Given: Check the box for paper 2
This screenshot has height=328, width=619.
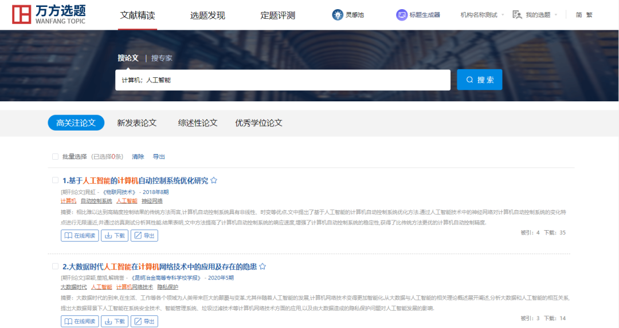Looking at the screenshot, I should (x=56, y=267).
